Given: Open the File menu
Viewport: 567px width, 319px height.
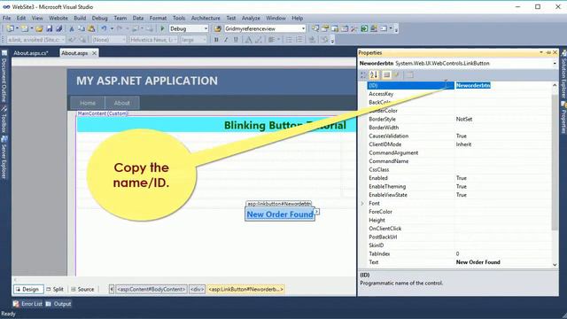Looking at the screenshot, I should click(6, 18).
